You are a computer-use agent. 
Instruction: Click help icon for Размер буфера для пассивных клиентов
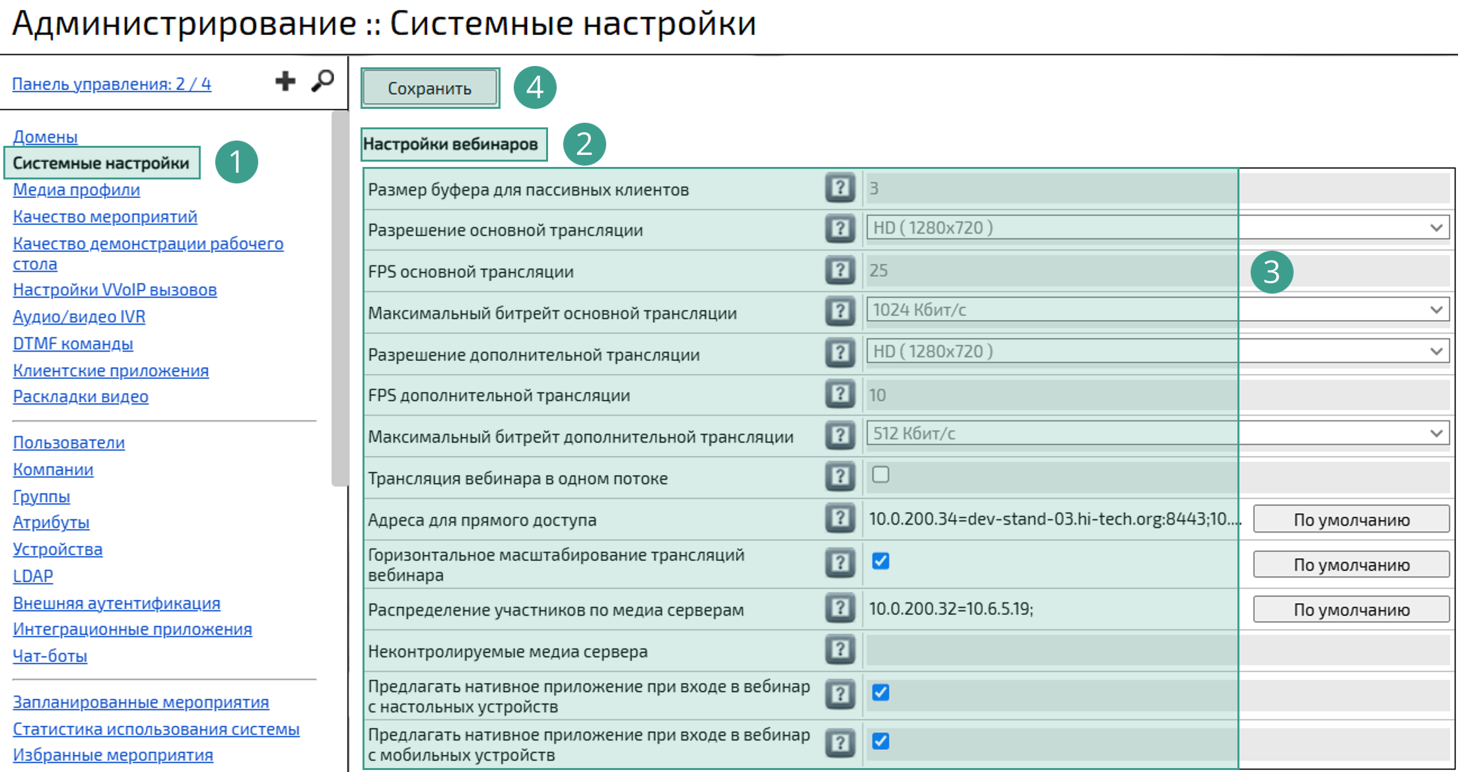pos(839,189)
